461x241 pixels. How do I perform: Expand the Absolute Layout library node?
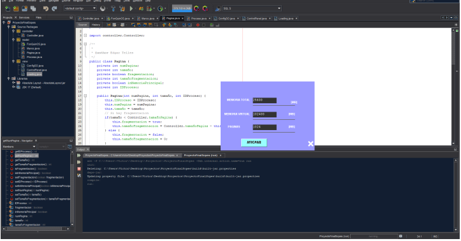[x=13, y=83]
